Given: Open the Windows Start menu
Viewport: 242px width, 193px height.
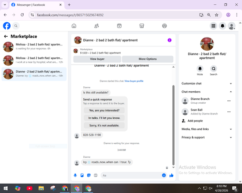Looking at the screenshot, I should [x=6, y=188].
